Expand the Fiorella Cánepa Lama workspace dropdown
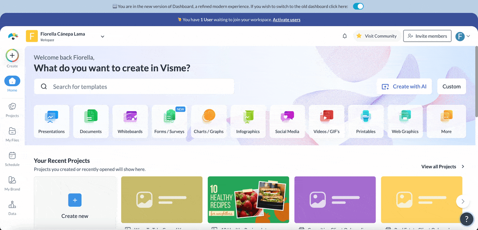 (102, 37)
